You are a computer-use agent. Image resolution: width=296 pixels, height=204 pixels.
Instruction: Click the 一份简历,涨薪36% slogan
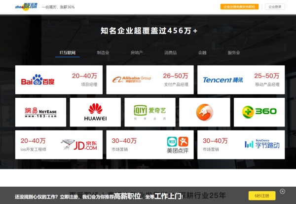(58, 7)
